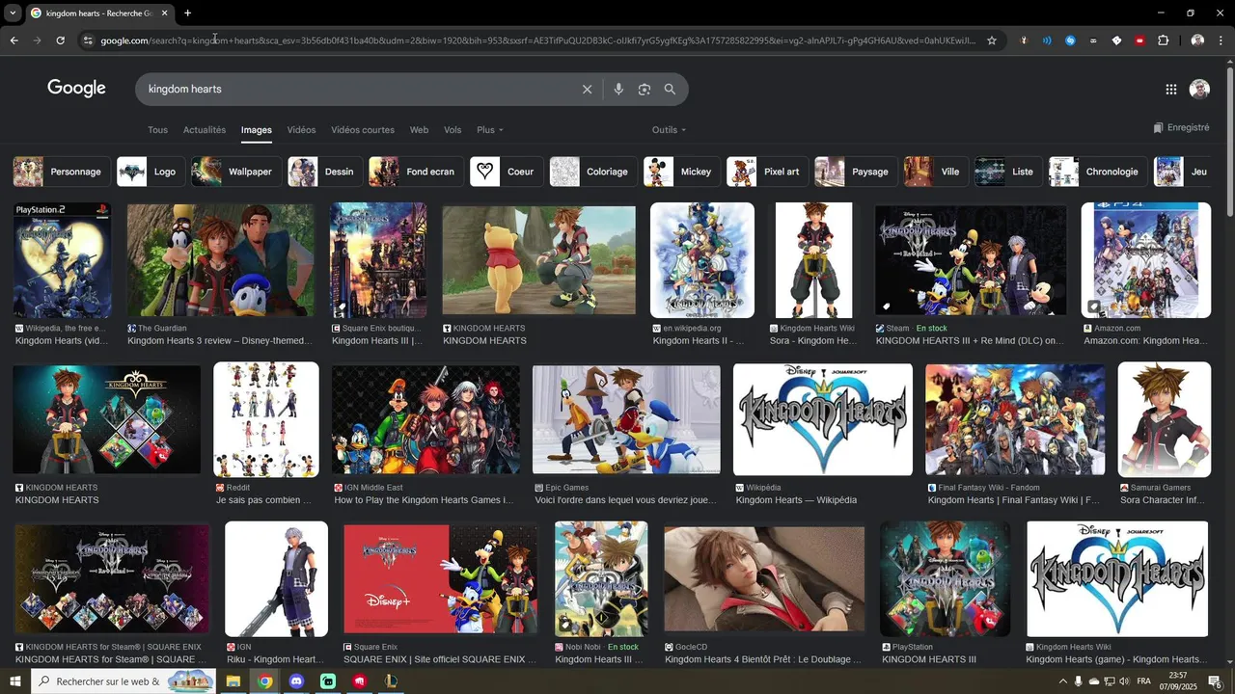Open the Enregistré saved items

(1181, 127)
